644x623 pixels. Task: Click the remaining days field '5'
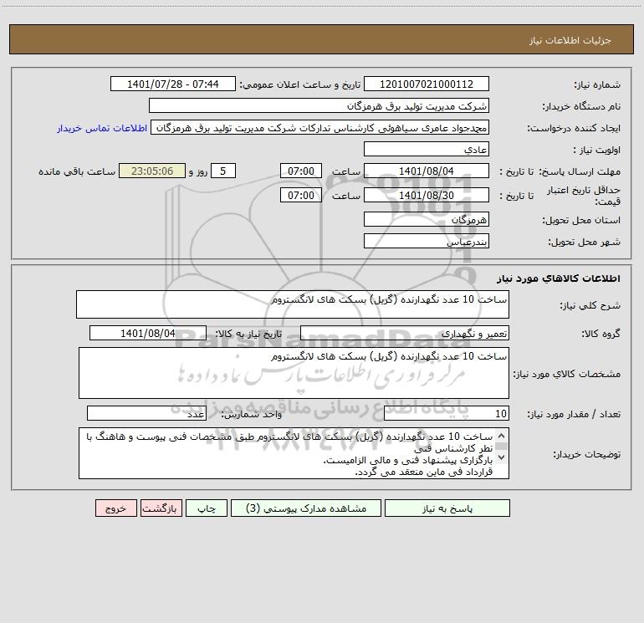(223, 171)
